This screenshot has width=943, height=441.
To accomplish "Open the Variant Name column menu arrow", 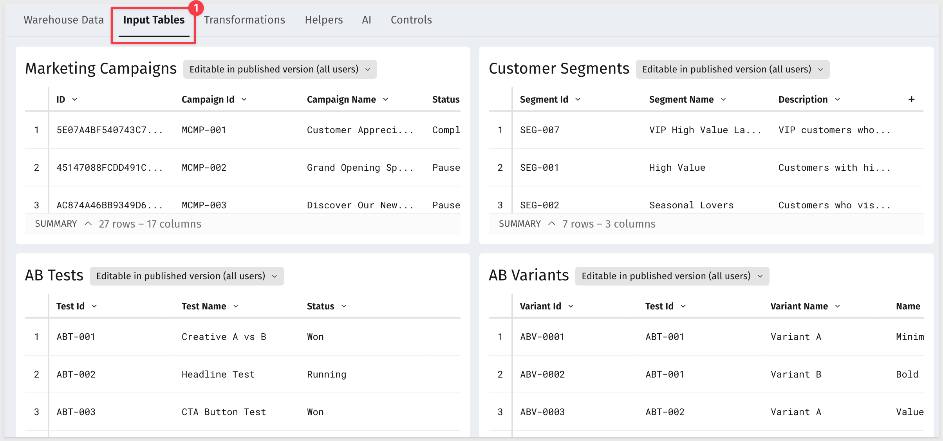I will (838, 306).
